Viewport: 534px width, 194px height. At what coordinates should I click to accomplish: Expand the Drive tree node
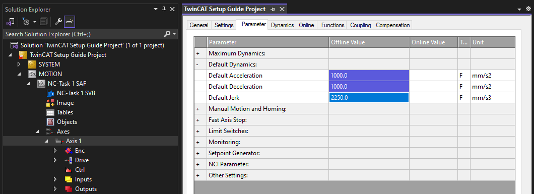[55, 160]
